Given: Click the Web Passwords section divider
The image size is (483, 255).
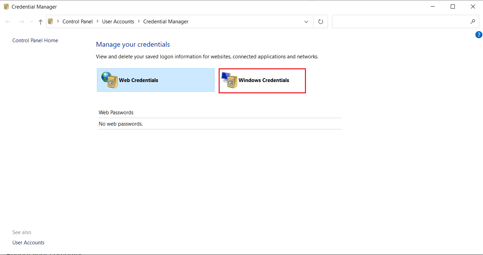Looking at the screenshot, I should click(116, 112).
